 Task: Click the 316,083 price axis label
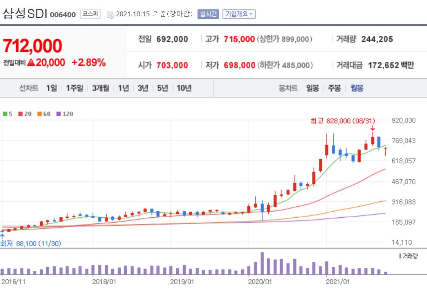pos(404,202)
